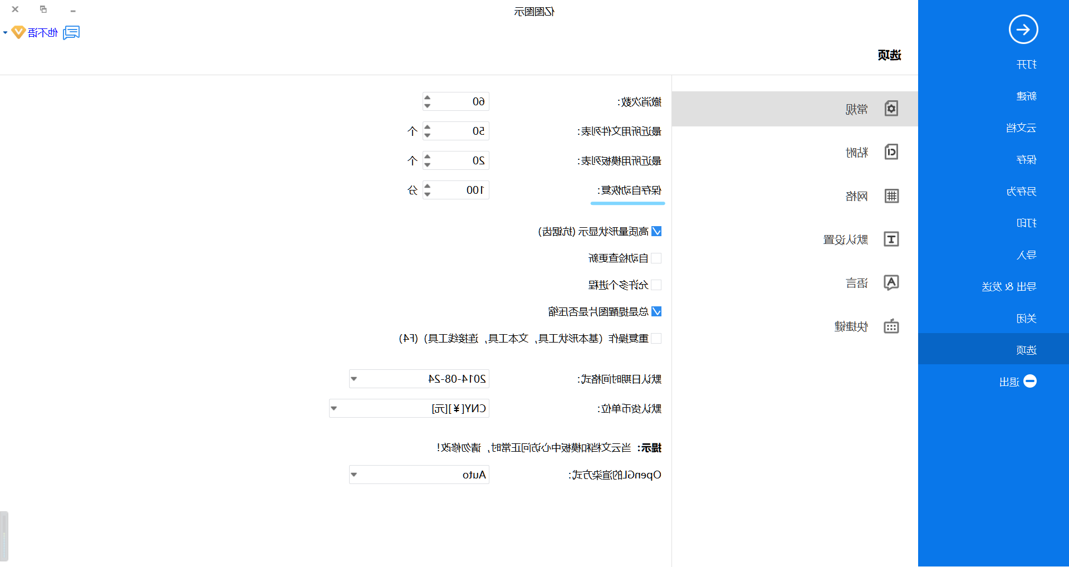Click the 保存自动恢复 label

tap(630, 190)
